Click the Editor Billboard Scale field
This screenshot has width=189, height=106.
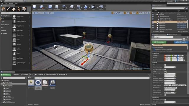click(170, 102)
